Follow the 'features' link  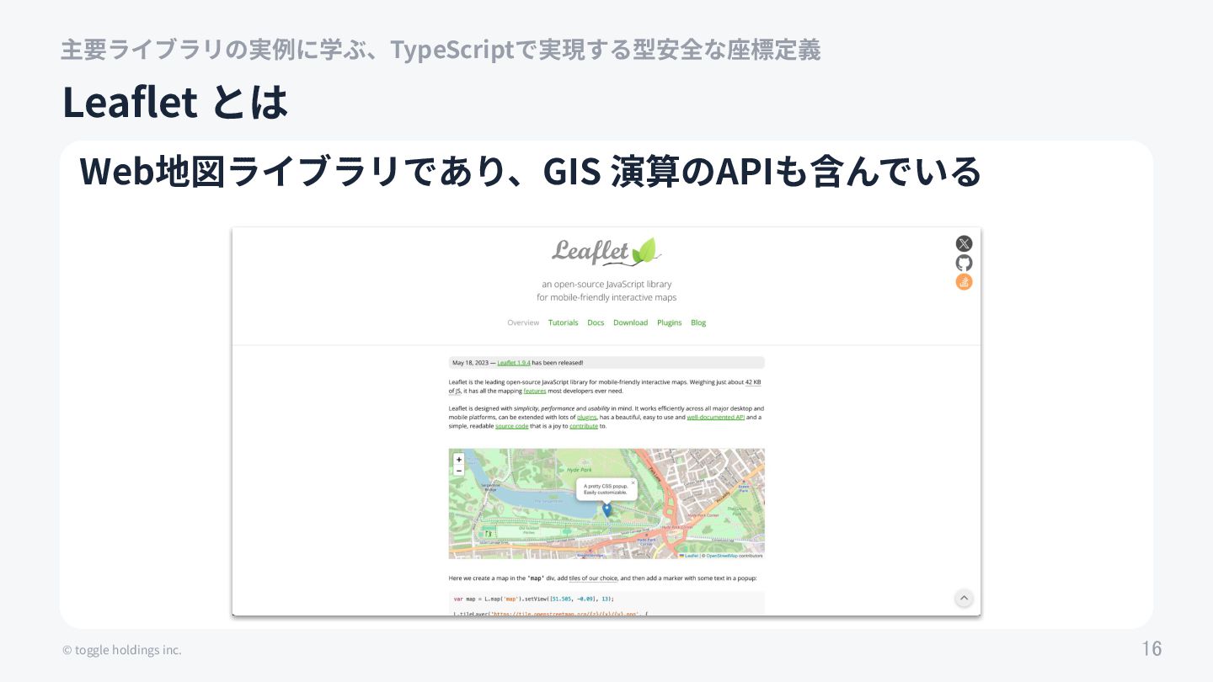pyautogui.click(x=535, y=391)
